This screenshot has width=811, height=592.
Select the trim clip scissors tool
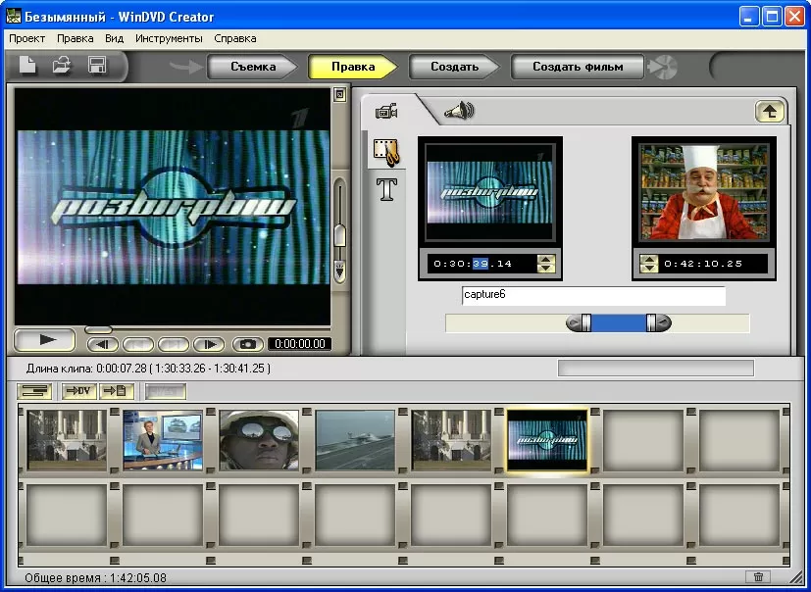[x=386, y=153]
